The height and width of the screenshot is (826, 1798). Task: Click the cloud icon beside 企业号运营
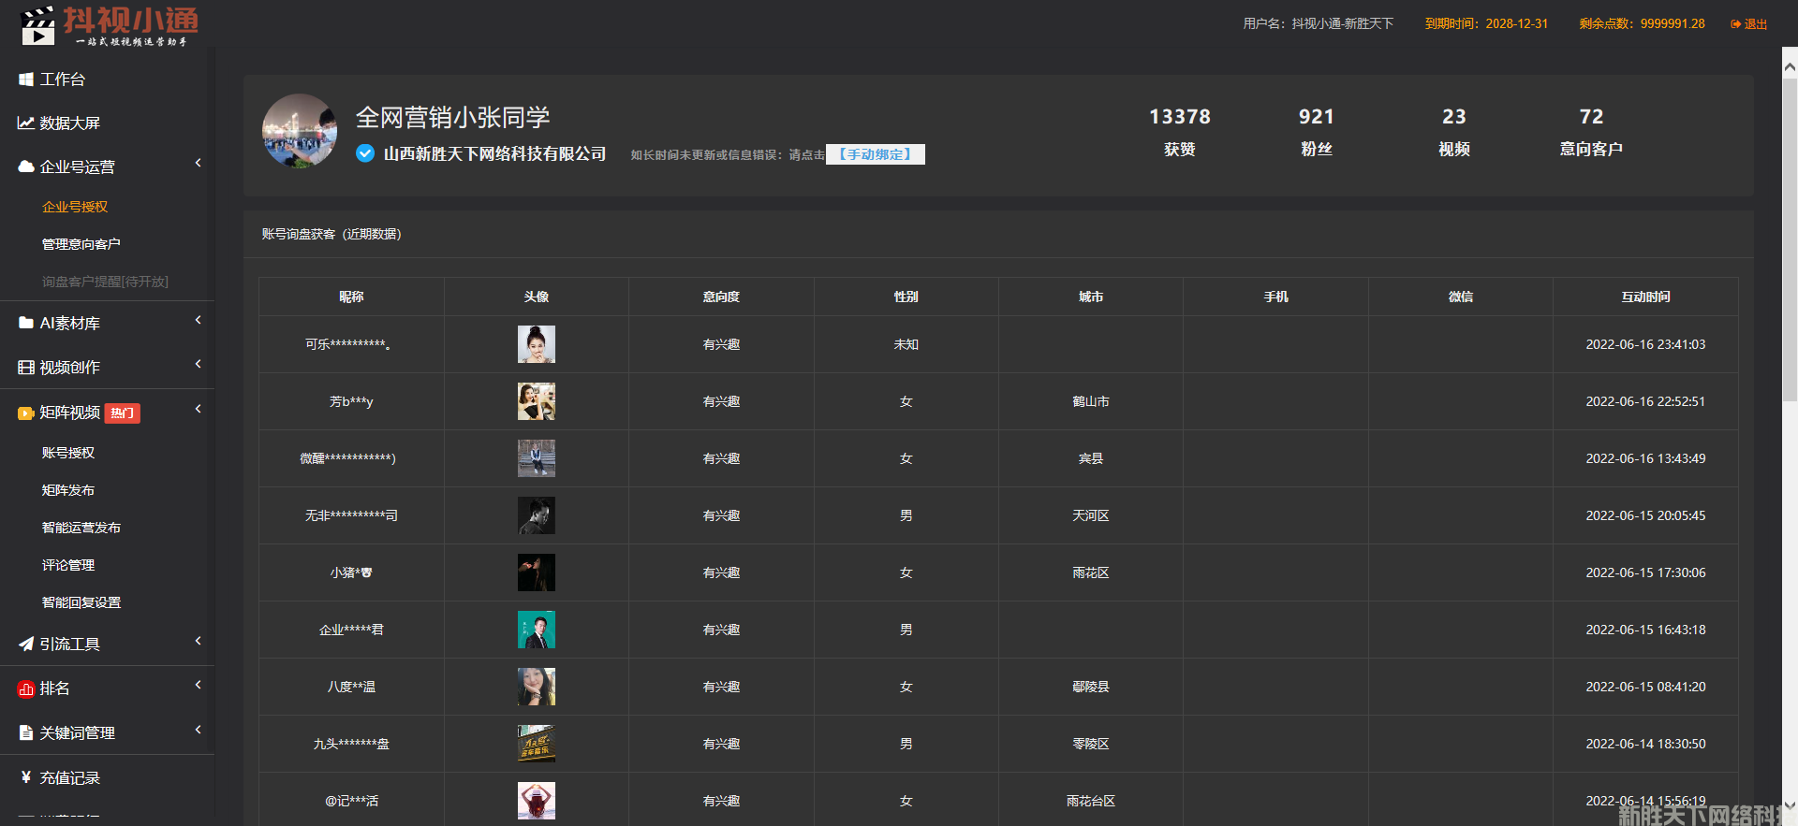(26, 167)
